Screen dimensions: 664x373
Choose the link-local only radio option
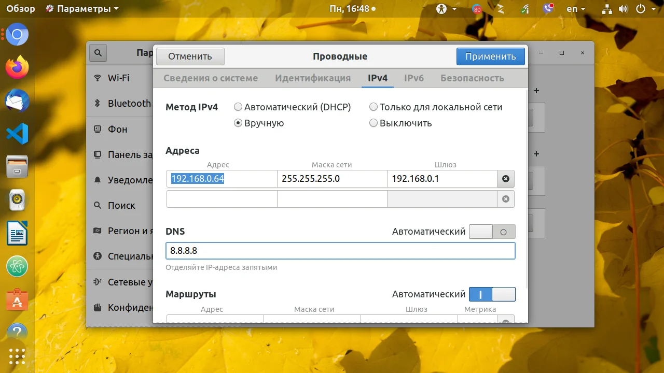436,107
